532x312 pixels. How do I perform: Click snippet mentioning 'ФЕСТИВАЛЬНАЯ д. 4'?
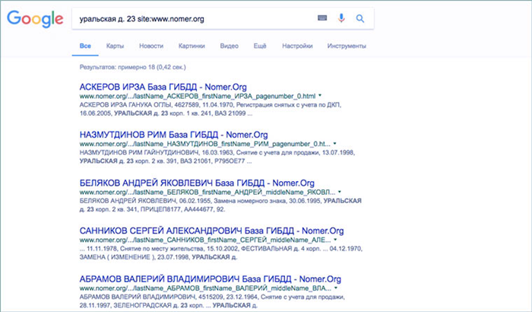coord(221,253)
